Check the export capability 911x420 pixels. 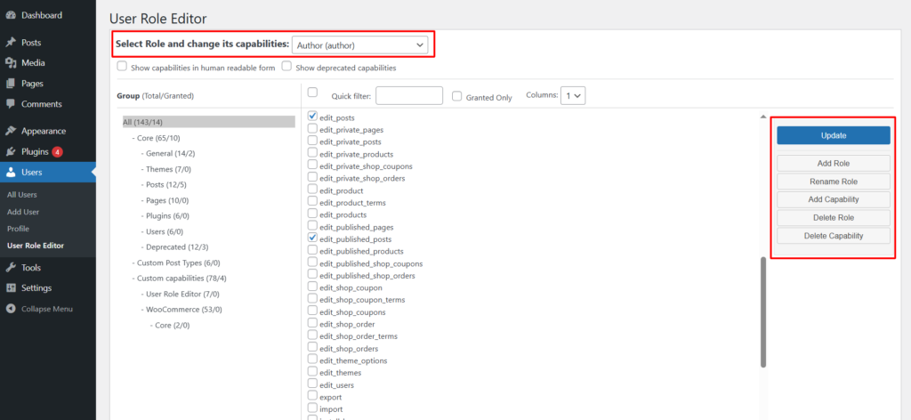[x=312, y=396]
